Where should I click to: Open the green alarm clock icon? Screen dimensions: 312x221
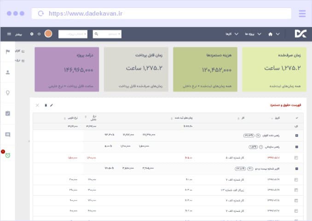click(x=8, y=155)
